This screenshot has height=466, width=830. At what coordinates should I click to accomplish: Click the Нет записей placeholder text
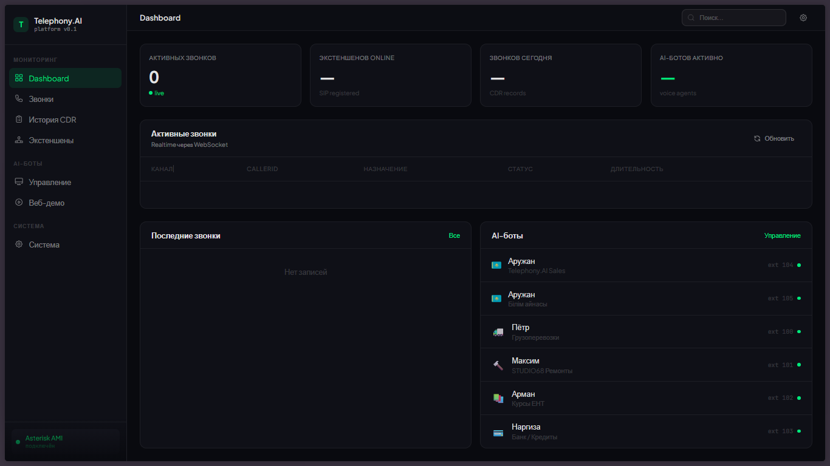point(306,272)
